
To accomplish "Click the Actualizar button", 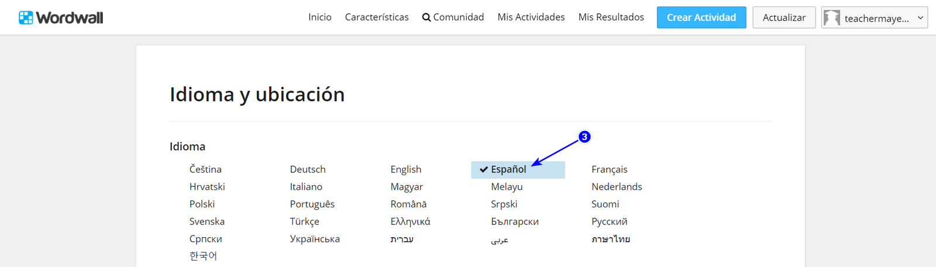I will tap(784, 18).
